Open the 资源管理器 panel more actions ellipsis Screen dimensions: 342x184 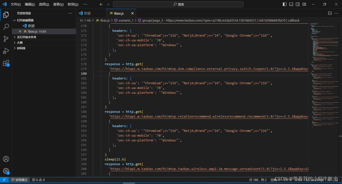[70, 13]
